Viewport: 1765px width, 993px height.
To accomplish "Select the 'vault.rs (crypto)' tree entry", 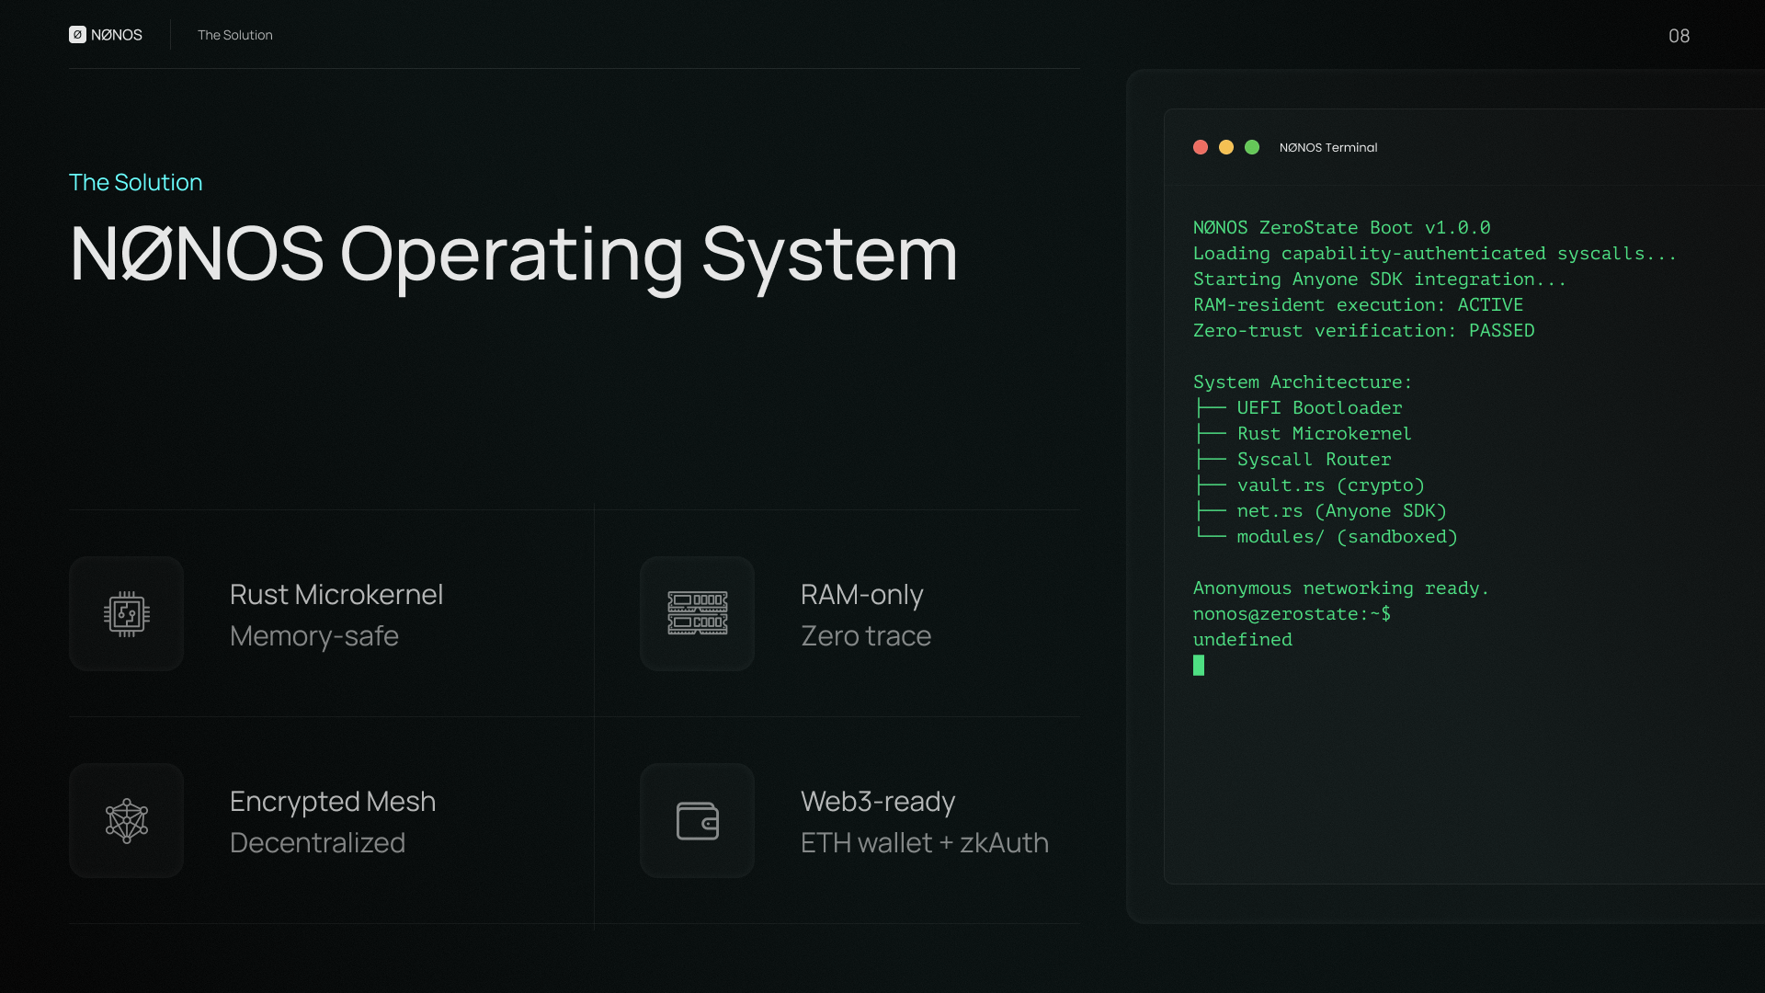I will 1329,485.
